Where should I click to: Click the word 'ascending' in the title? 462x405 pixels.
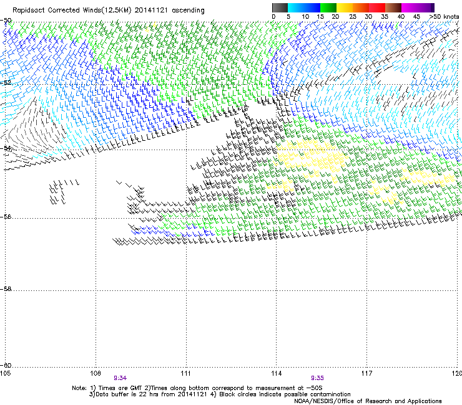[188, 11]
